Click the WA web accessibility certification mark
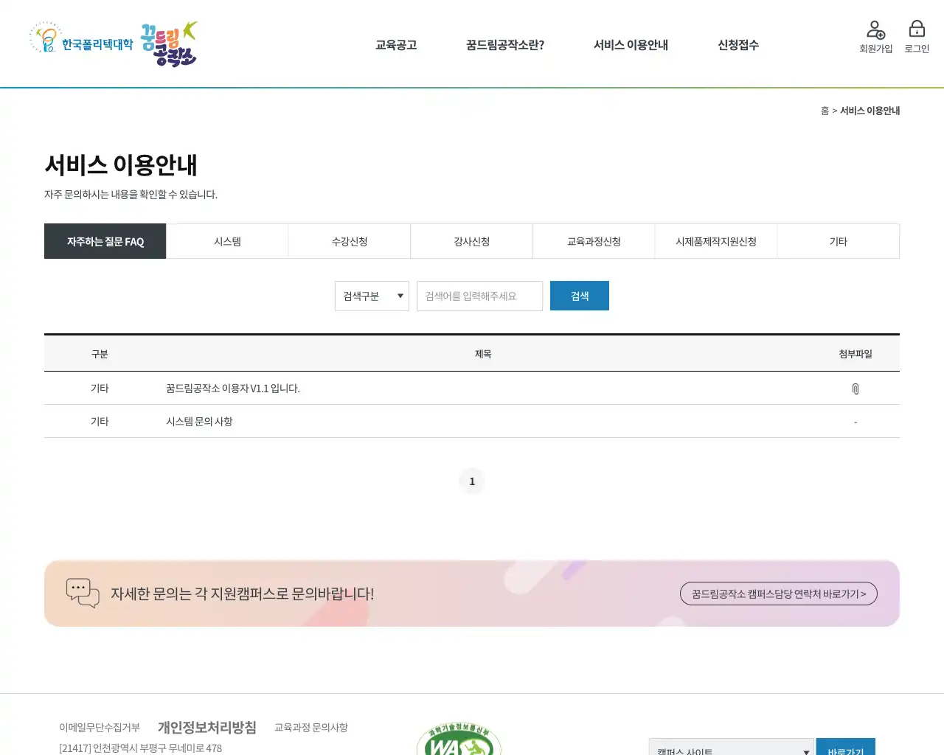Screen dimensions: 944x755 click(459, 741)
